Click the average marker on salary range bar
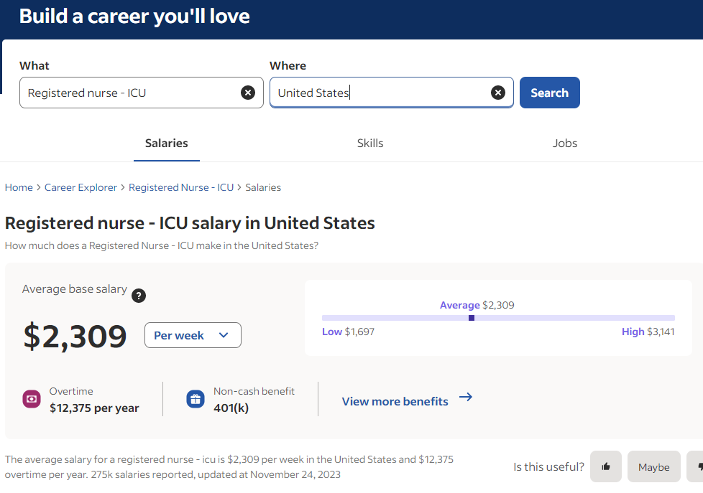Screen dimensions: 703x493 [472, 317]
